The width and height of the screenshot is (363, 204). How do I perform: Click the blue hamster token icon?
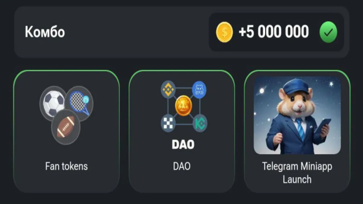tap(200, 89)
